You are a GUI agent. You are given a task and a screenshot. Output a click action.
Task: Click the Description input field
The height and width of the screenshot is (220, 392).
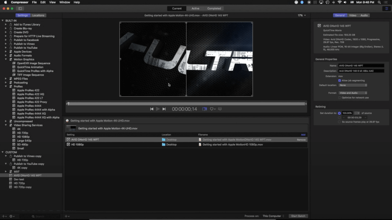click(361, 71)
